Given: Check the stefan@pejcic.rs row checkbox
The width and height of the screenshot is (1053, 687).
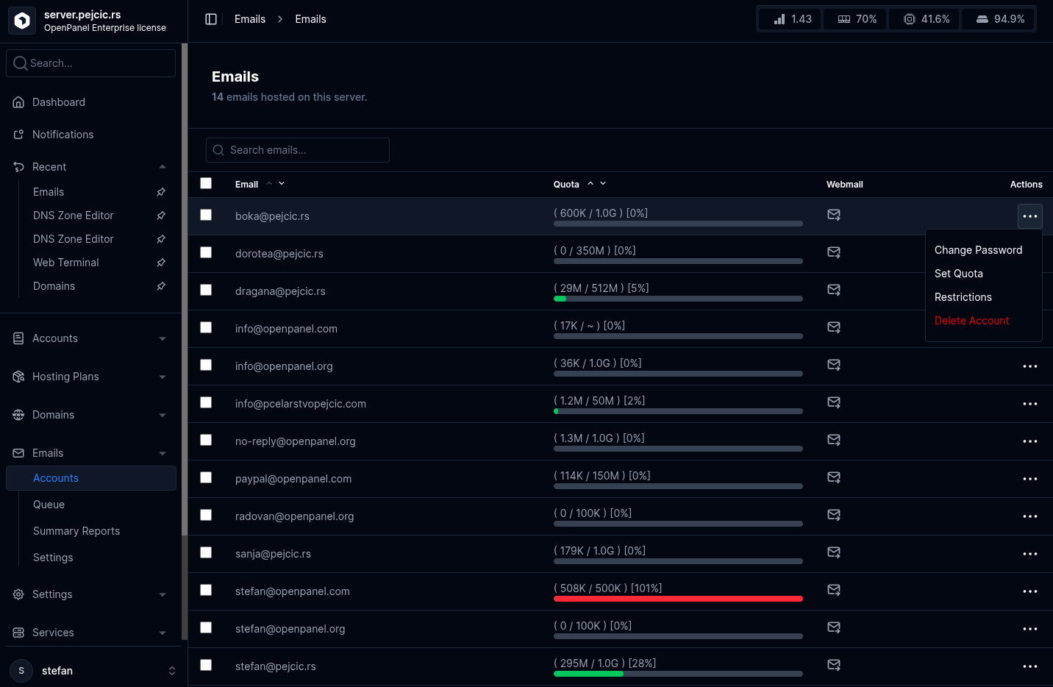Looking at the screenshot, I should [x=206, y=665].
